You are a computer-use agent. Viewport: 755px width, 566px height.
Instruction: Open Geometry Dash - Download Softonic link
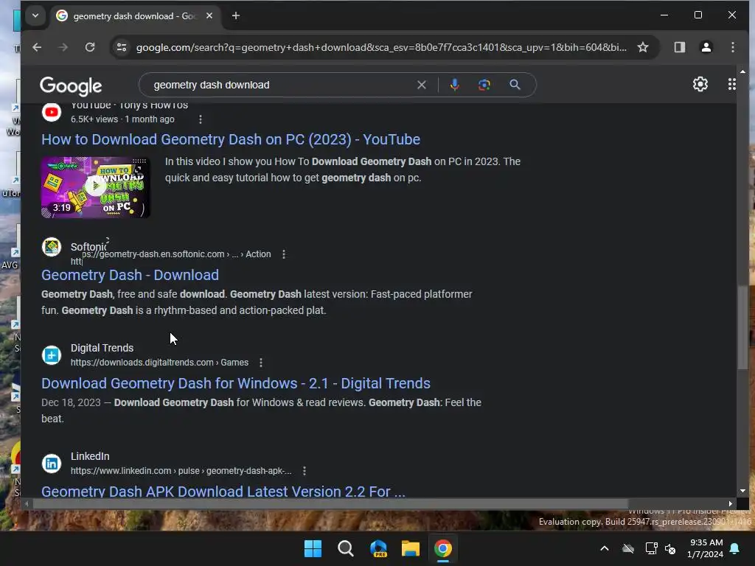130,275
